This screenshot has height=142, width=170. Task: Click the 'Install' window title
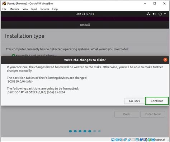pyautogui.click(x=85, y=25)
